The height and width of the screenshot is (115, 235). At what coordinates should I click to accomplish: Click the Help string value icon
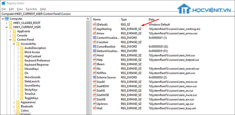click(94, 60)
